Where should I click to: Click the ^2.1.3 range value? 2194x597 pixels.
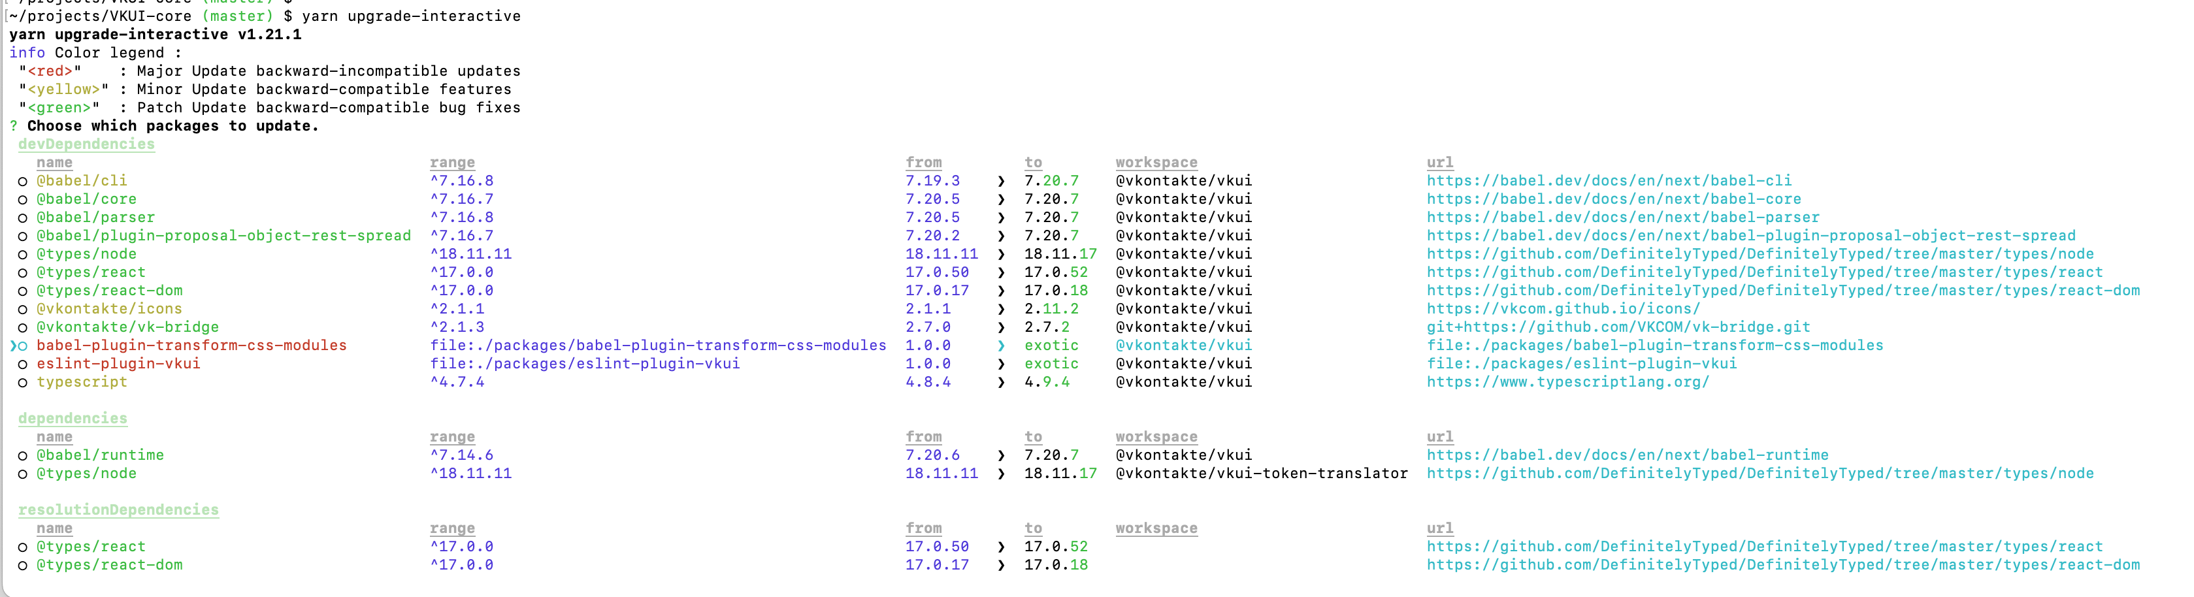coord(457,327)
